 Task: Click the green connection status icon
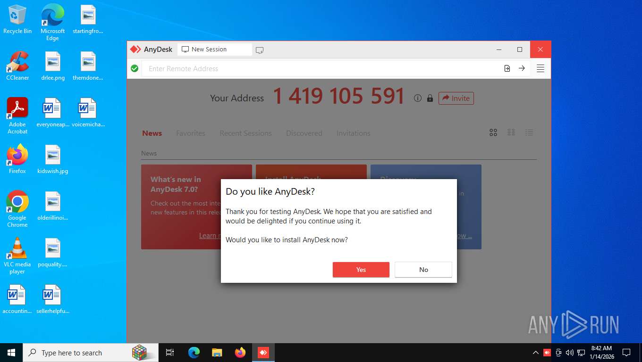point(135,68)
